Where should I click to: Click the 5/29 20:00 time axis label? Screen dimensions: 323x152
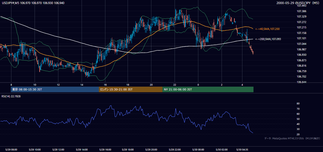click(151, 150)
